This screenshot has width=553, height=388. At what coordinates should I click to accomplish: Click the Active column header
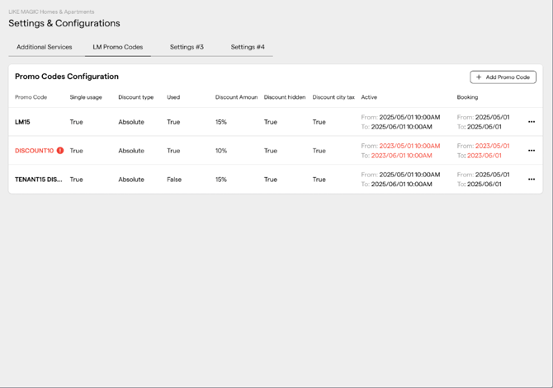[369, 97]
